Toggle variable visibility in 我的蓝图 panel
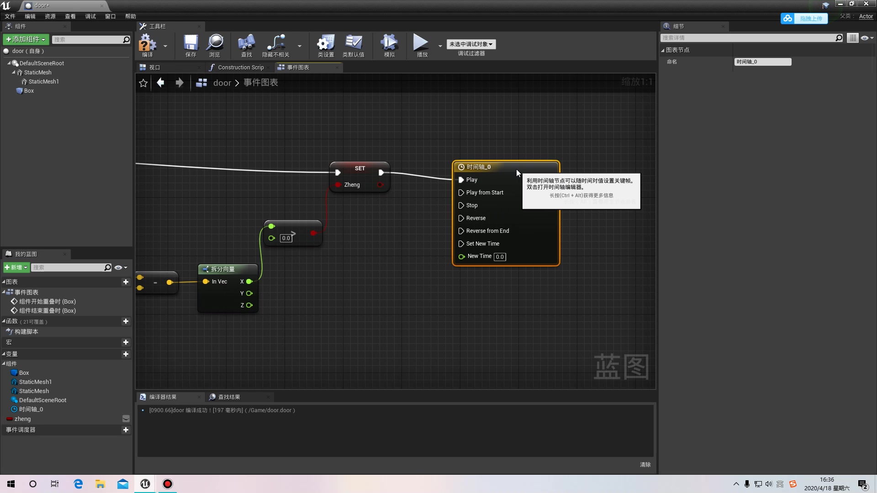 pos(119,267)
